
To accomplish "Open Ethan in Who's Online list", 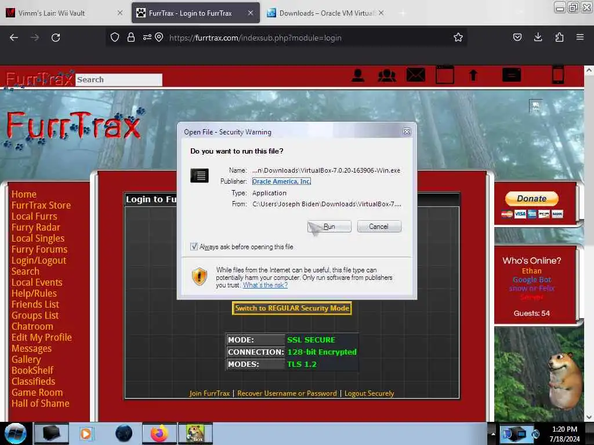I will (x=531, y=271).
